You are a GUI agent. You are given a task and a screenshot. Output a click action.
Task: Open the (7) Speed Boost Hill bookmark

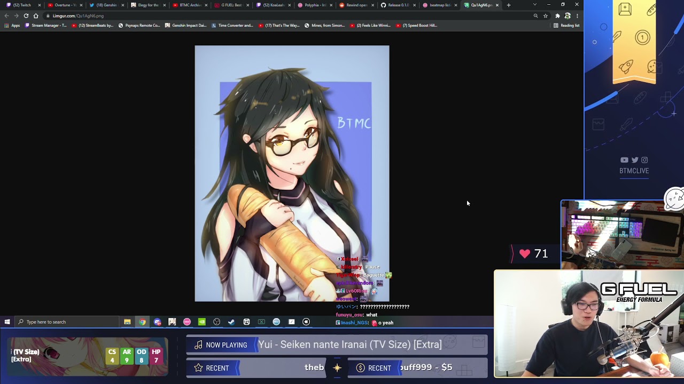(x=416, y=26)
